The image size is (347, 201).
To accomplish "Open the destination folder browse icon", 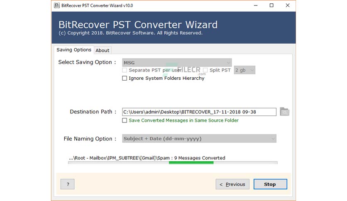I will coord(284,112).
